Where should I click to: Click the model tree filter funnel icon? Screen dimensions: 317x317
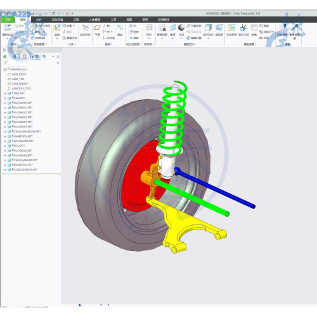pyautogui.click(x=5, y=63)
